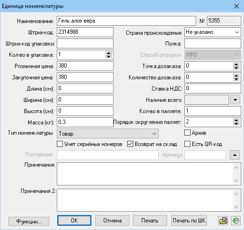This screenshot has height=230, width=244.
Task: Decrease Точка дозаказа with the down spinner
Action: point(236,68)
